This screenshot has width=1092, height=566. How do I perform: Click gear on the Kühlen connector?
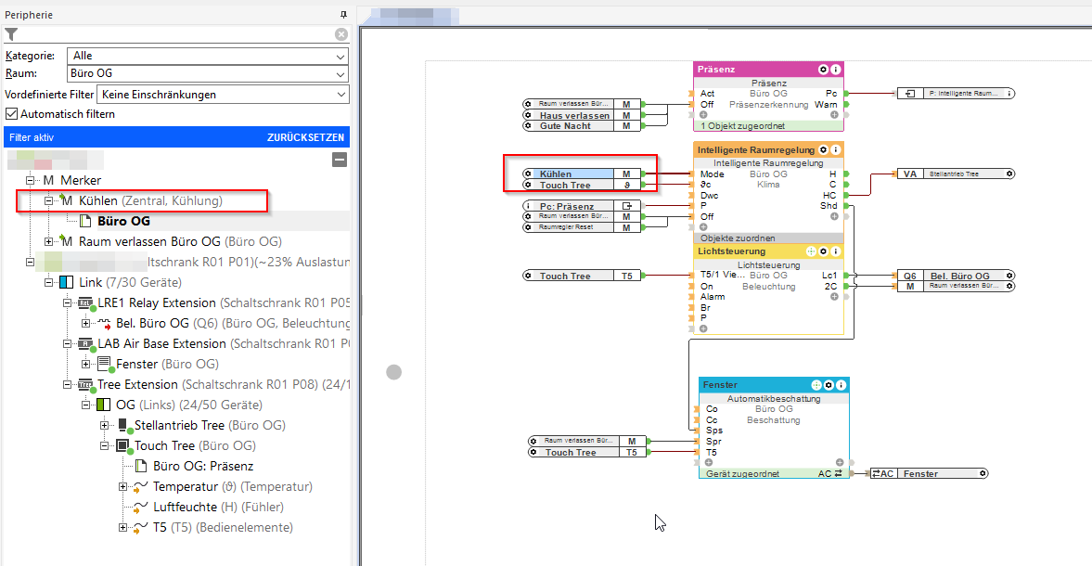click(529, 174)
